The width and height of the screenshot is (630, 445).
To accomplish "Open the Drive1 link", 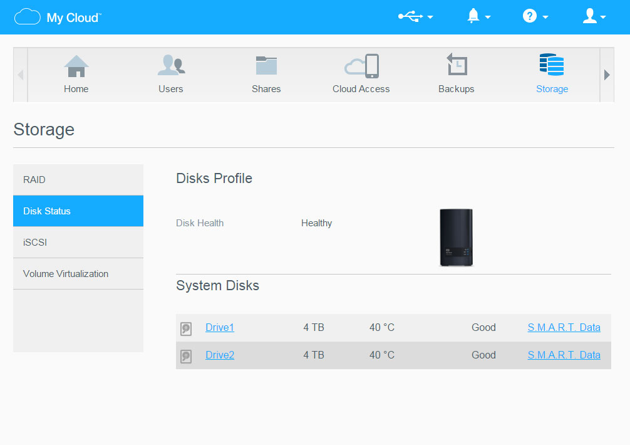I will (x=220, y=327).
